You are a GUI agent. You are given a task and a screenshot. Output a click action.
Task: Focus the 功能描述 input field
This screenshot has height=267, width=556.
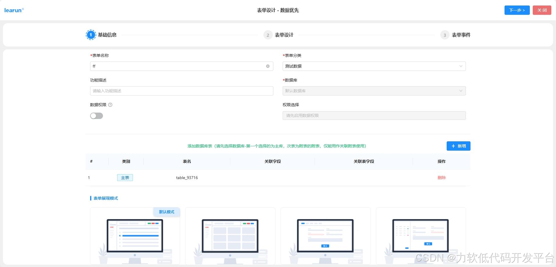coord(181,91)
